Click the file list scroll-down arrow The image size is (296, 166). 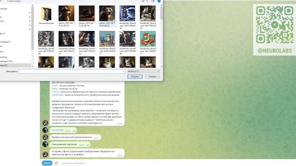coord(161,66)
